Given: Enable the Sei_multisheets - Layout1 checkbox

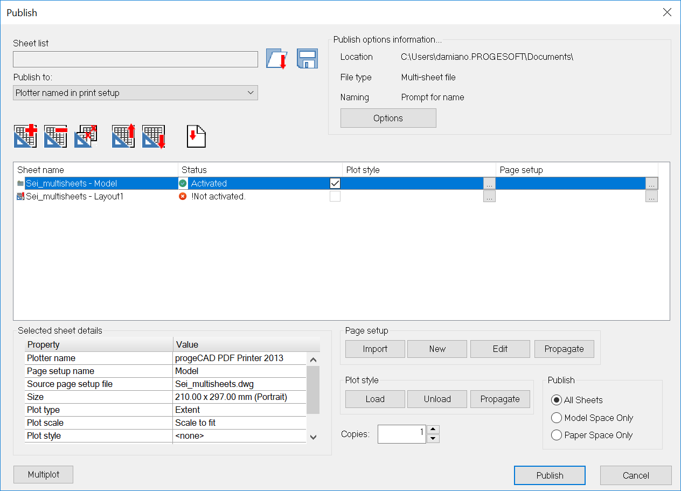Looking at the screenshot, I should [335, 197].
